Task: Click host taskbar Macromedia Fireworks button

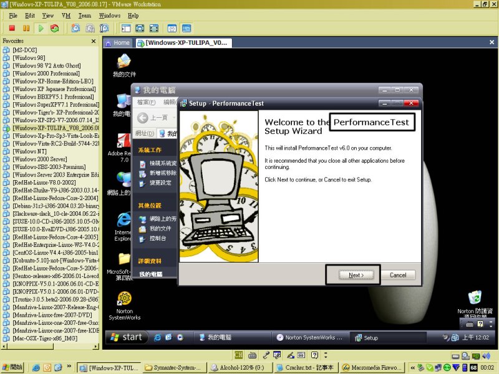Action: click(372, 368)
